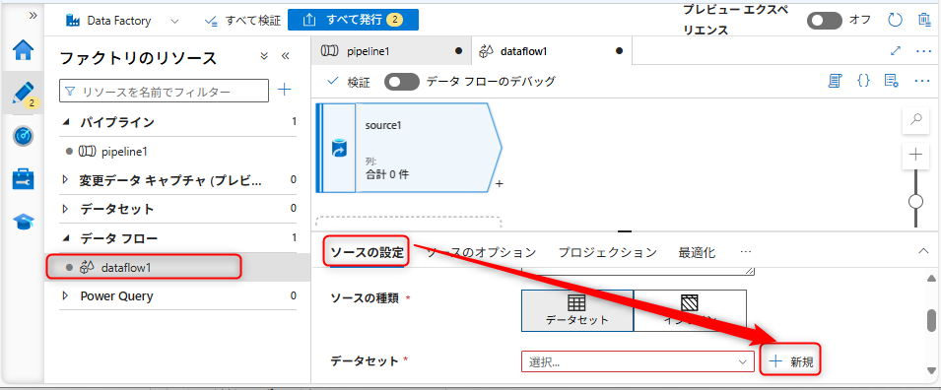Click the refresh icon in top bar
This screenshot has width=941, height=390.
point(895,20)
